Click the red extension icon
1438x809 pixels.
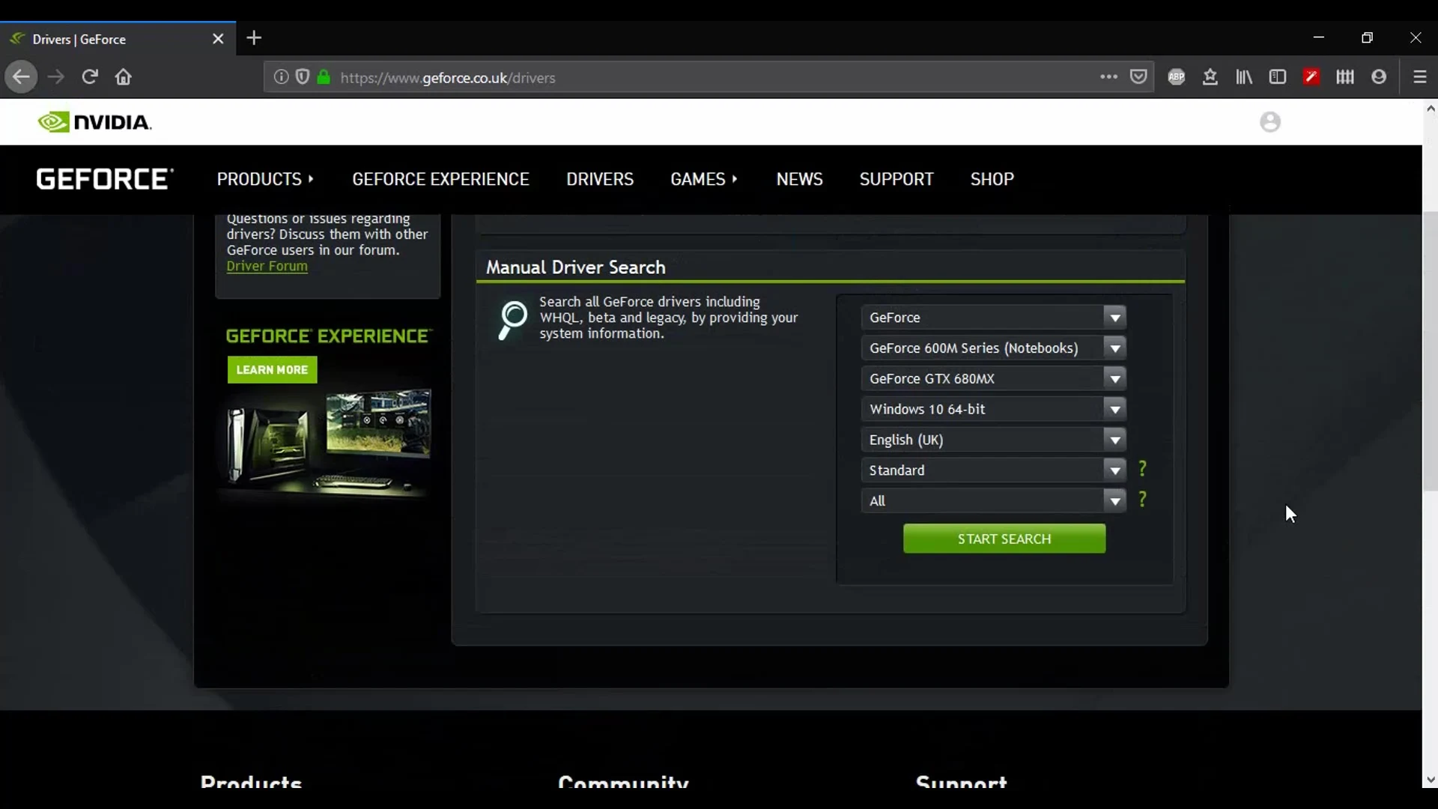tap(1311, 77)
